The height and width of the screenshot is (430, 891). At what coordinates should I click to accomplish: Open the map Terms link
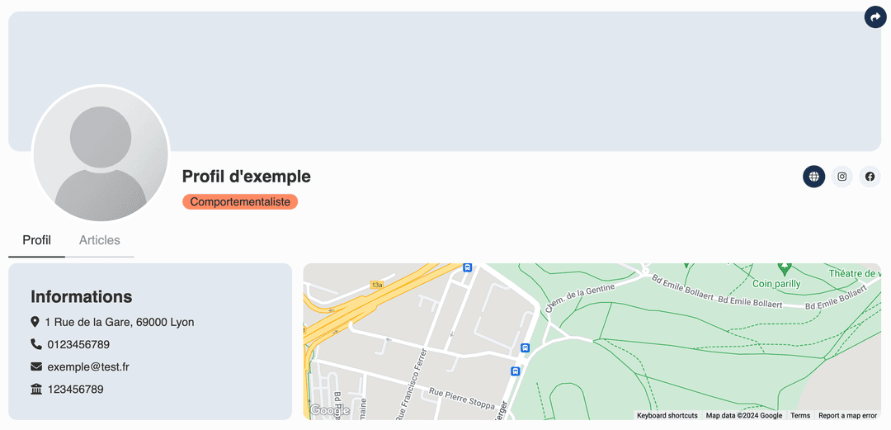[x=800, y=415]
